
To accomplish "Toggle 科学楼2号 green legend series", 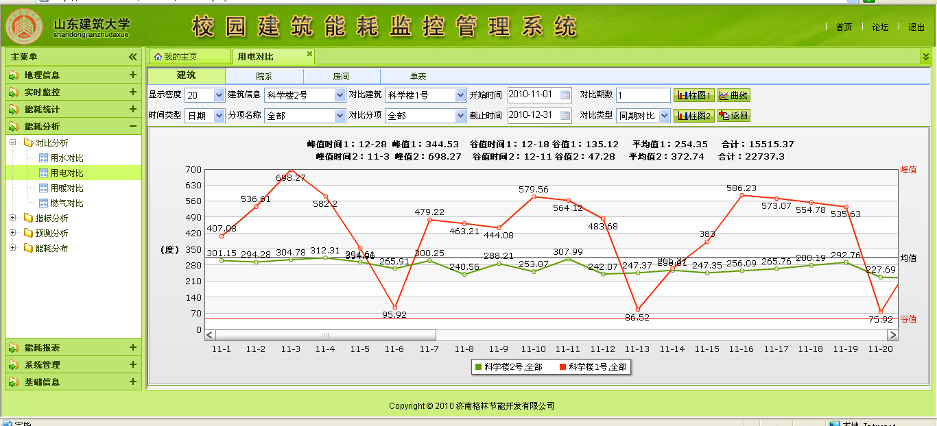I will [508, 367].
